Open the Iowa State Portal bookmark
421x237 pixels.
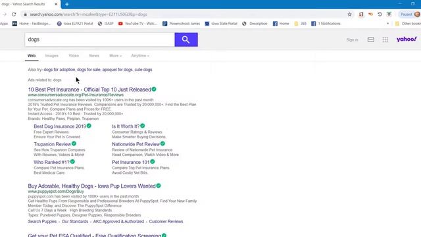pos(221,24)
